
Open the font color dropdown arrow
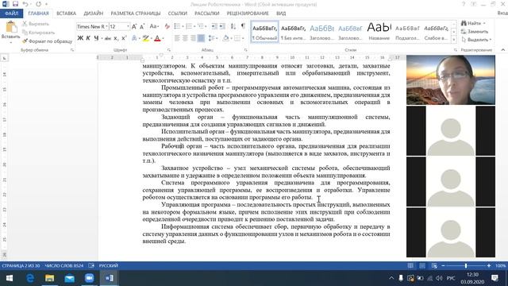point(163,38)
